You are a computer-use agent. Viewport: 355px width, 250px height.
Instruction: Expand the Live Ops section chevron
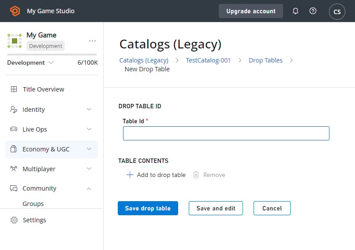(x=89, y=129)
